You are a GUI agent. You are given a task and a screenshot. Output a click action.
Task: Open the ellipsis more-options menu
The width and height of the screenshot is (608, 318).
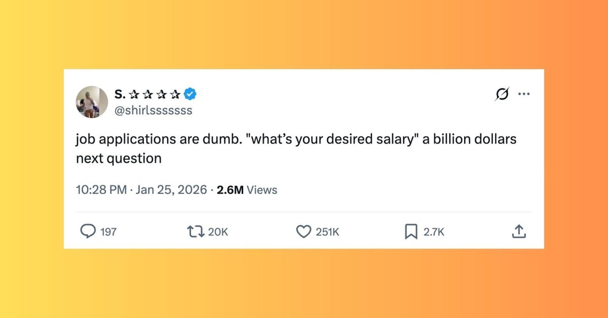[x=524, y=94]
